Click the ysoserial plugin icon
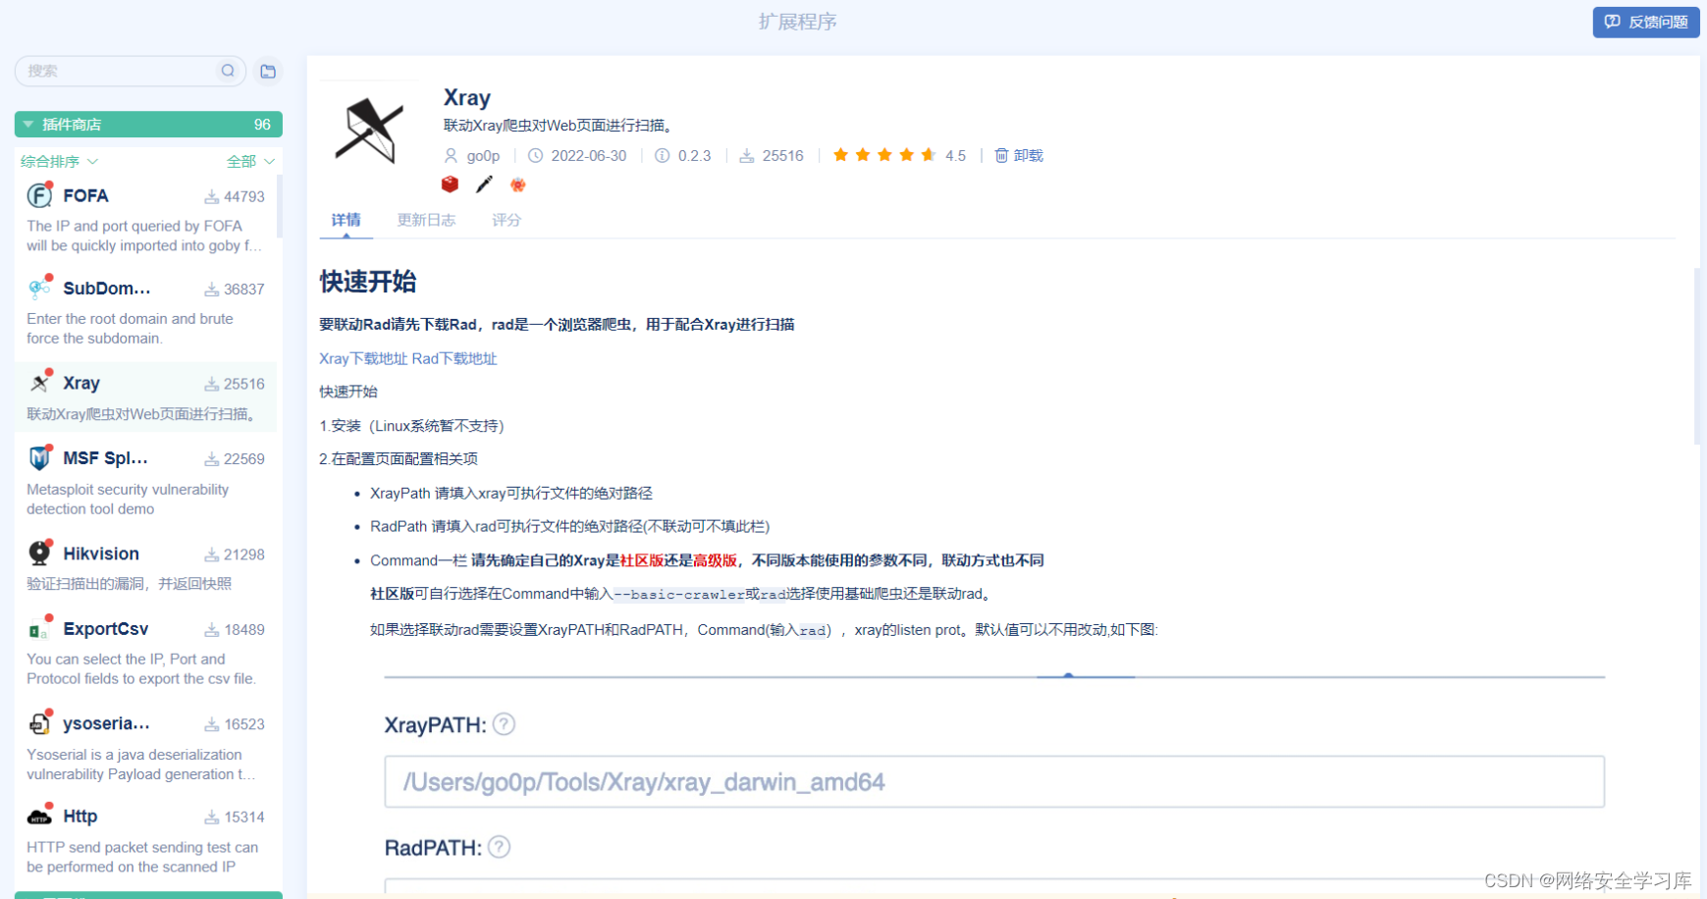 point(39,723)
